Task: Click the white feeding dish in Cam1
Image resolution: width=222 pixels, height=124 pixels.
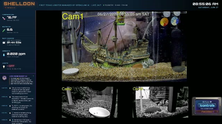Action: pyautogui.click(x=70, y=71)
